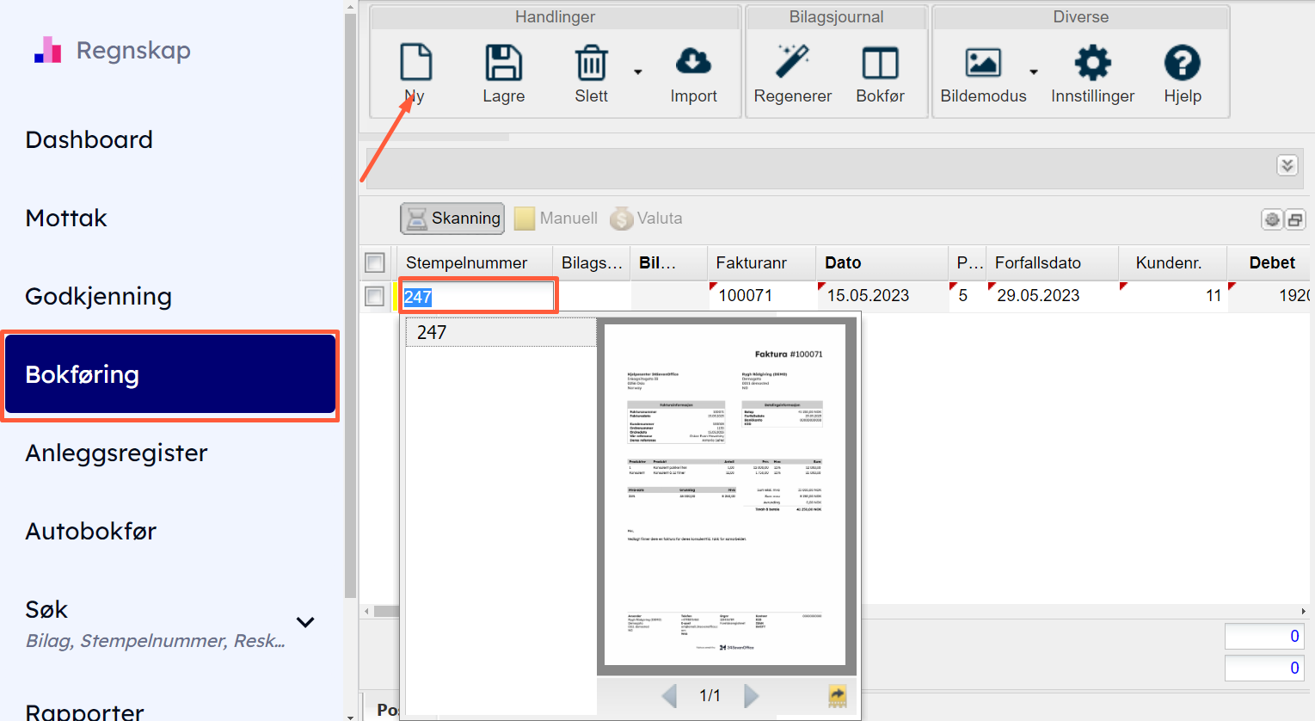Open Import cloud download icon
Viewport: 1315px width, 721px height.
(x=693, y=64)
